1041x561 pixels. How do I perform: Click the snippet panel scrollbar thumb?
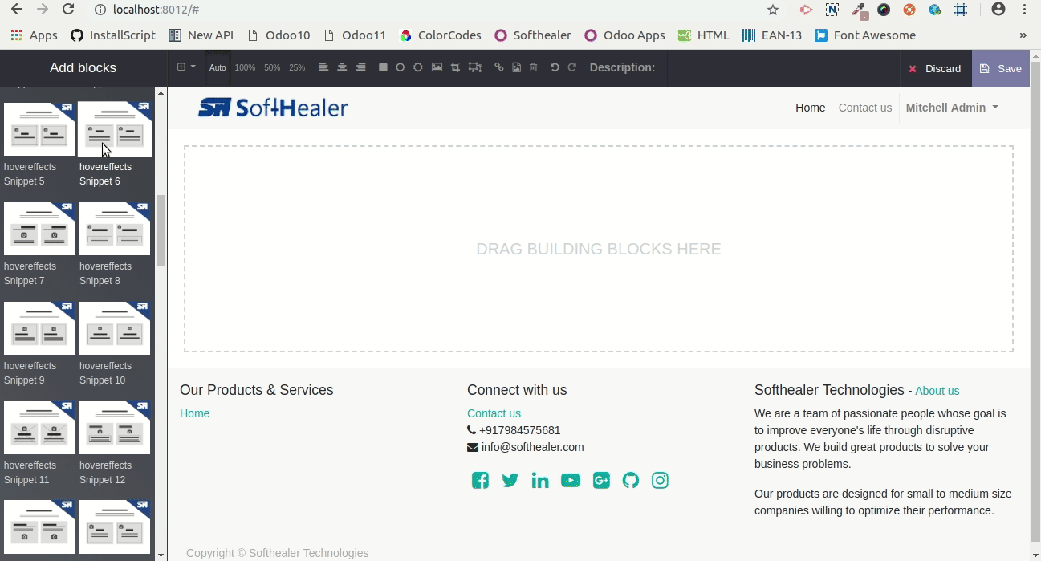click(x=161, y=231)
